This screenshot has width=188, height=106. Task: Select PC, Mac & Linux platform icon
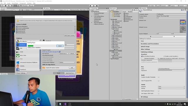coord(18,41)
